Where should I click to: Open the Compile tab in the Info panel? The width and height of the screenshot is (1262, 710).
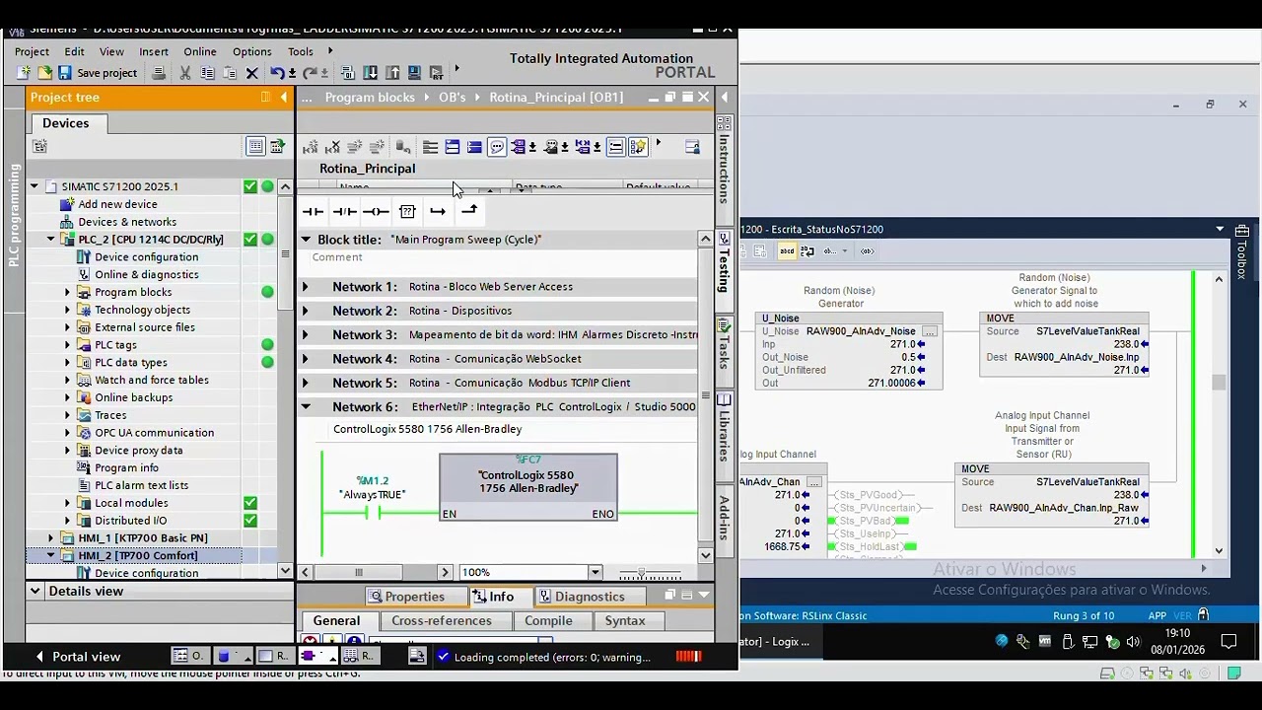tap(548, 621)
